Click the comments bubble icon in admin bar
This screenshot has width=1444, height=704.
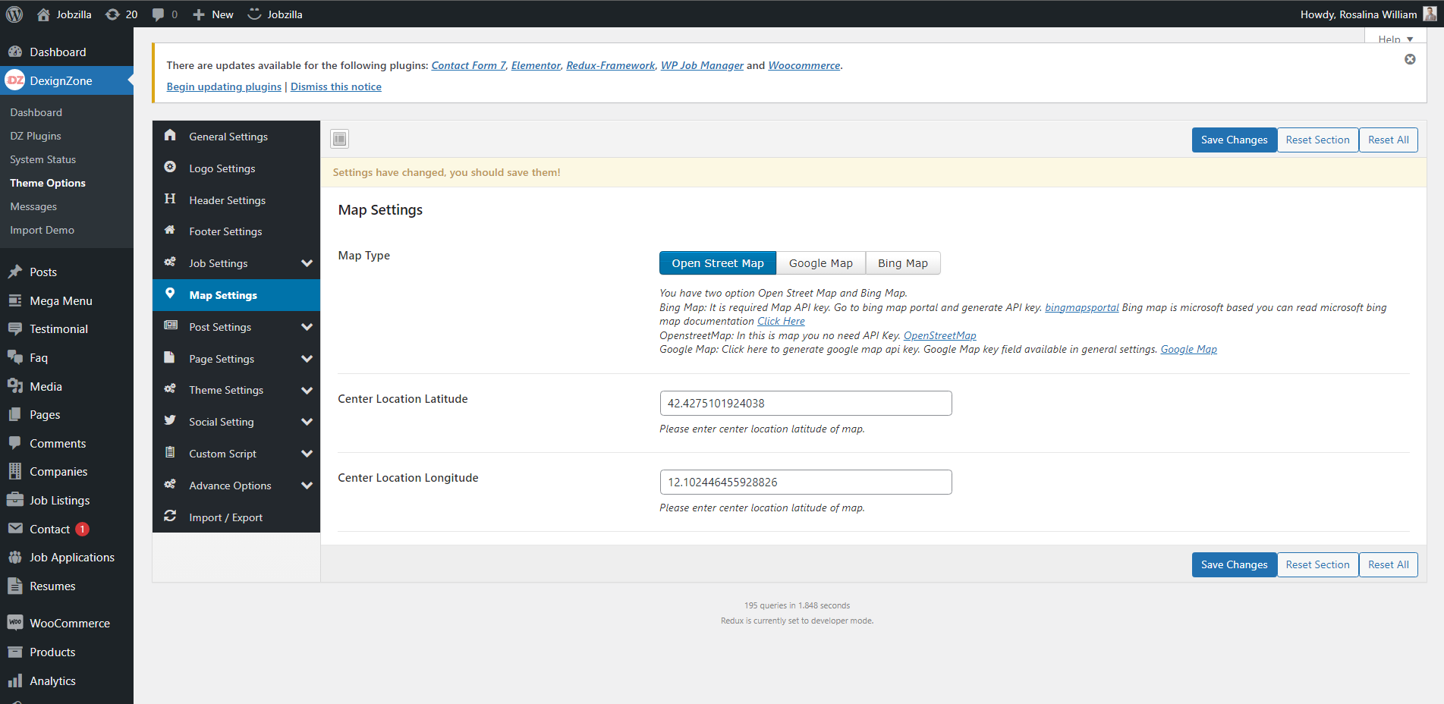click(159, 14)
